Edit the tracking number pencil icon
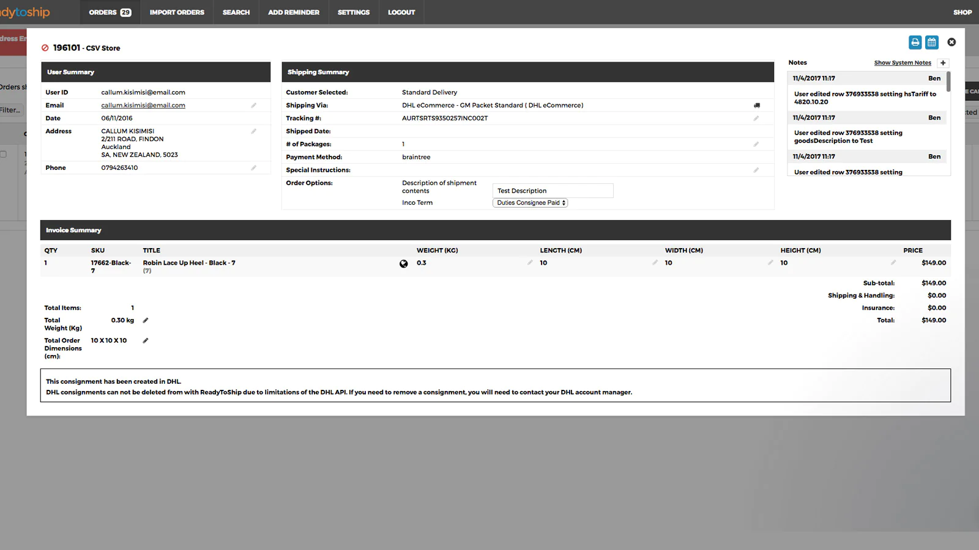The width and height of the screenshot is (979, 550). pos(756,119)
